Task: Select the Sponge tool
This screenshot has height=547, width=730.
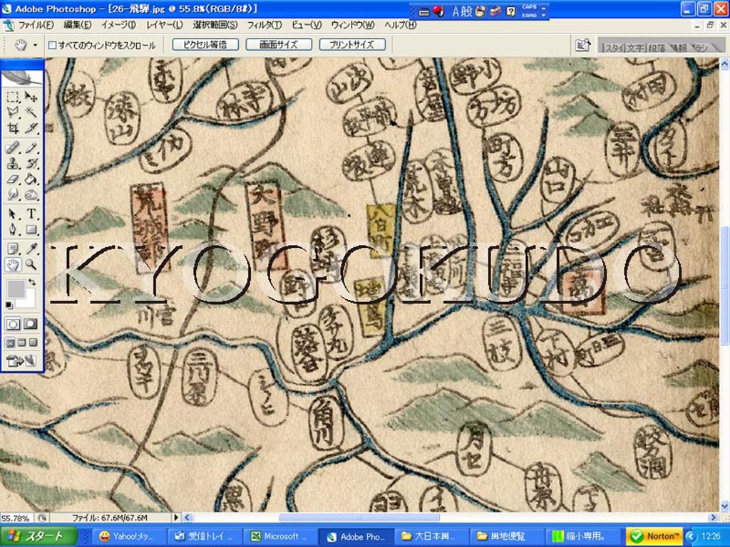Action: point(31,194)
